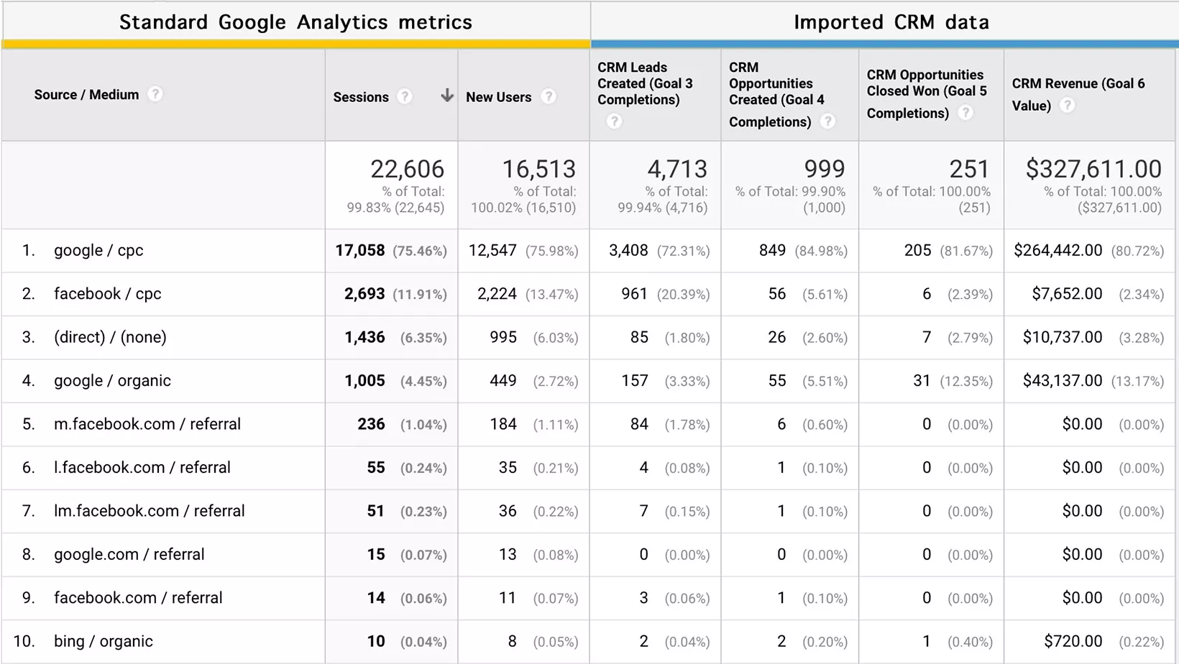Select the (direct) / (none) entry
The width and height of the screenshot is (1179, 664).
coord(110,337)
